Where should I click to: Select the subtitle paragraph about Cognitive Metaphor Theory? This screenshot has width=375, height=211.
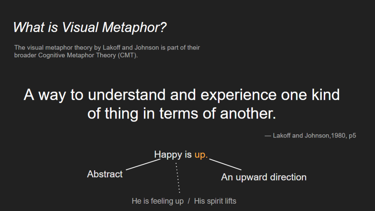pyautogui.click(x=107, y=51)
